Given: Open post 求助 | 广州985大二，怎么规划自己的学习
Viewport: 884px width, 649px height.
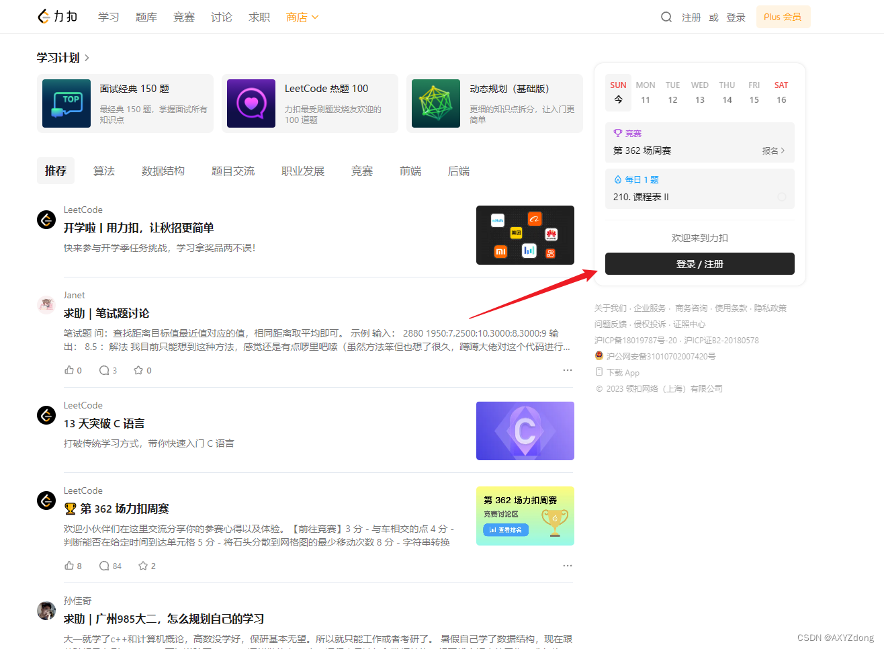Looking at the screenshot, I should (164, 619).
